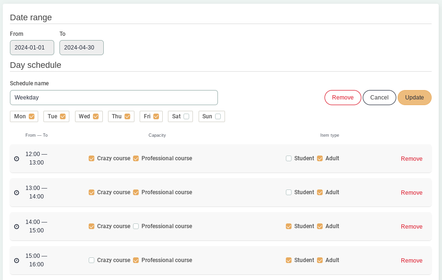The width and height of the screenshot is (442, 280).
Task: Remove the 12:00–13:00 time slot
Action: 411,159
